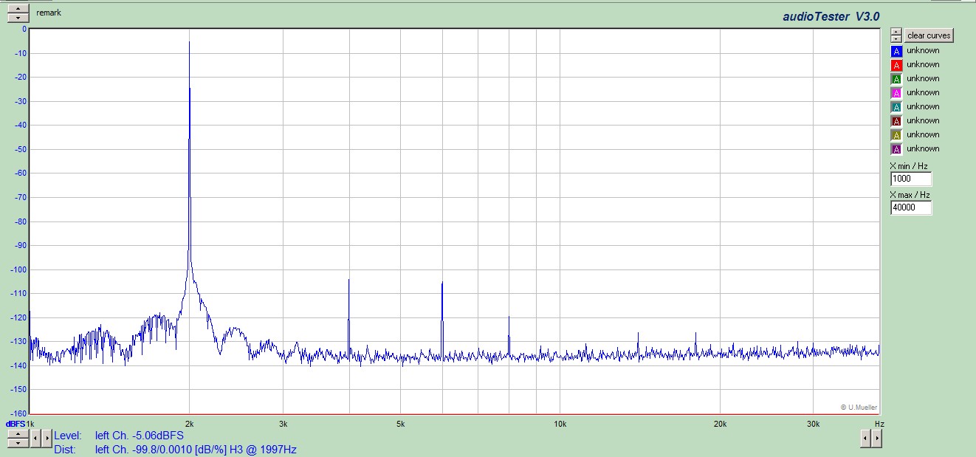Click the up stepper left of clear curves

point(896,32)
